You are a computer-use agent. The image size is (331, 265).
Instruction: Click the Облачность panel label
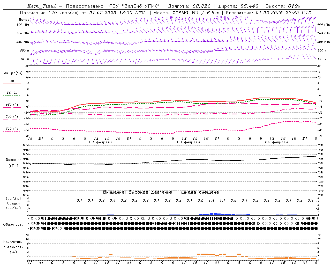coord(13,225)
